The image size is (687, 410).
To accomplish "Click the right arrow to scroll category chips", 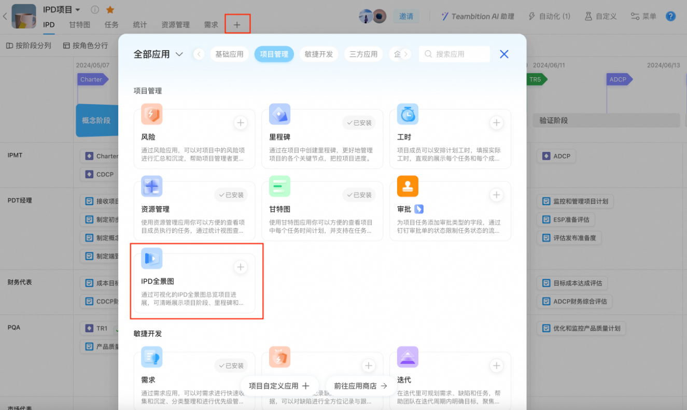I will 406,54.
